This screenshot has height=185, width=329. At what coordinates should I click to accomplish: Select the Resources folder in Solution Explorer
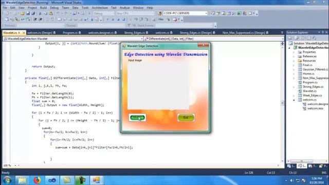click(x=309, y=61)
